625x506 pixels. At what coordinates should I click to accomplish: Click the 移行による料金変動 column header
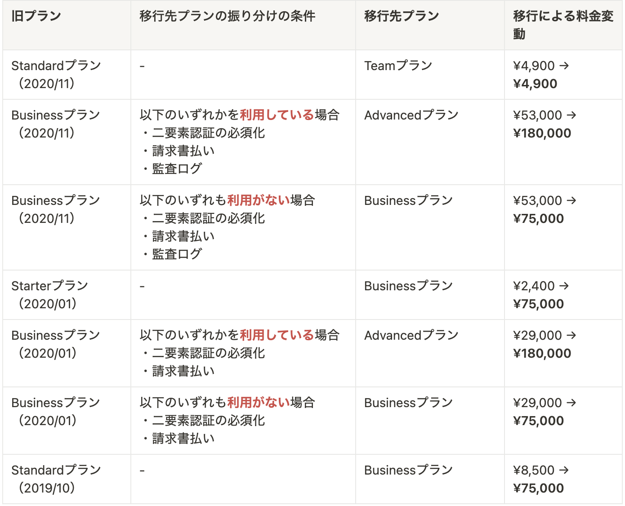click(x=562, y=25)
